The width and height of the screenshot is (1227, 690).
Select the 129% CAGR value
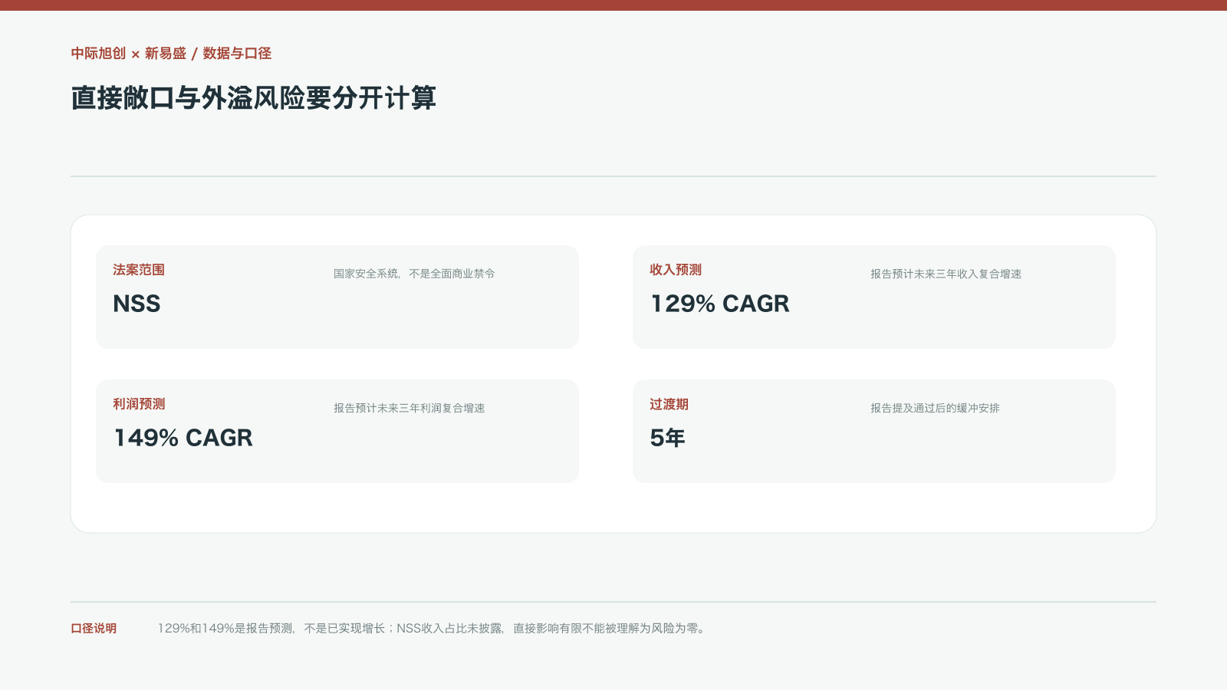(719, 304)
